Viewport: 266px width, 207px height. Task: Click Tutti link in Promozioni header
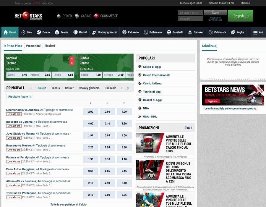point(188,128)
